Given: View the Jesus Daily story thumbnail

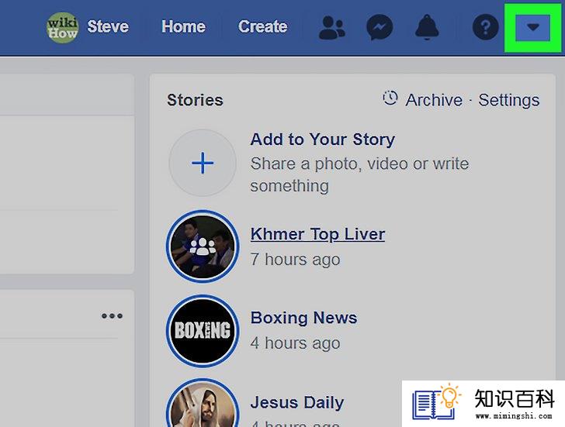Looking at the screenshot, I should point(203,403).
